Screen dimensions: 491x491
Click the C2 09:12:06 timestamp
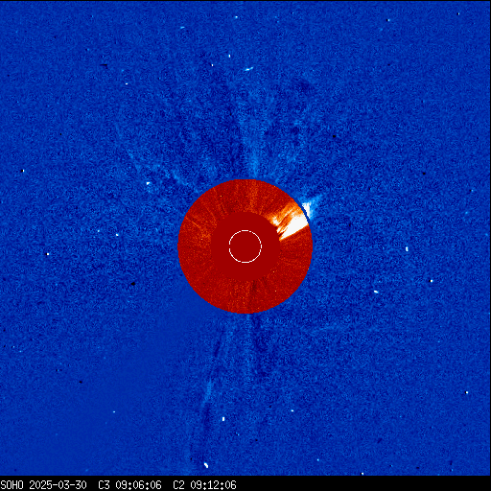pos(204,484)
